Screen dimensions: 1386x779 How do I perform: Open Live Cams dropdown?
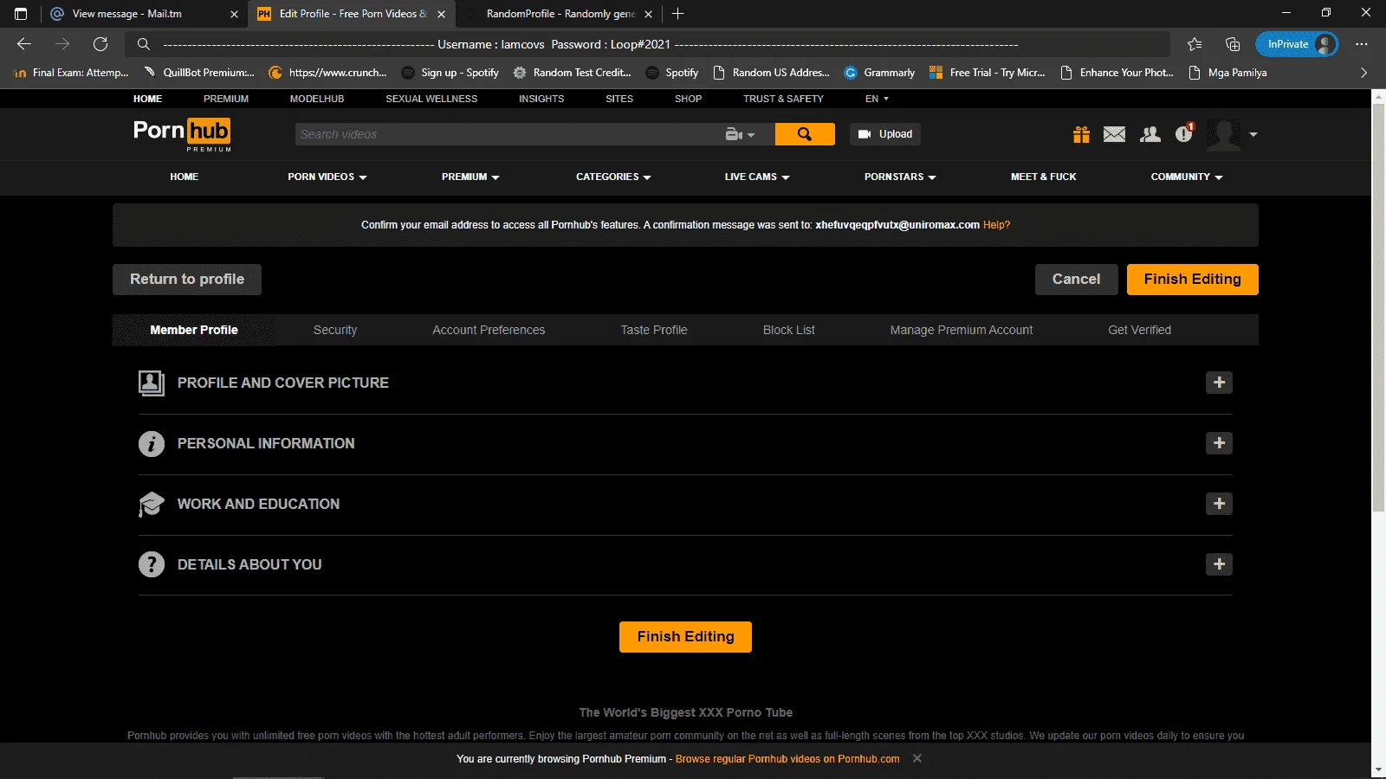pos(757,177)
